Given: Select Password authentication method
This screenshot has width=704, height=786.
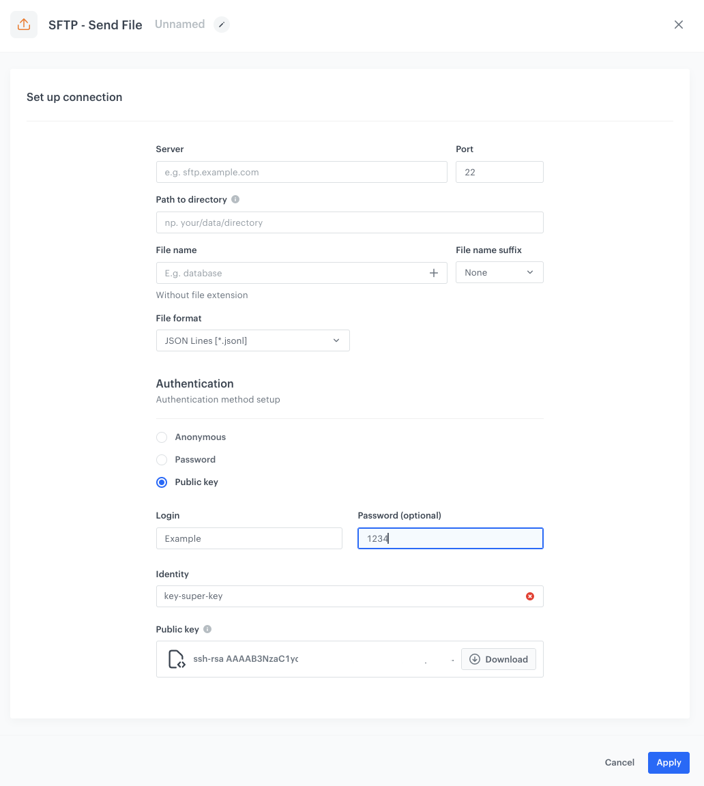Looking at the screenshot, I should [162, 460].
